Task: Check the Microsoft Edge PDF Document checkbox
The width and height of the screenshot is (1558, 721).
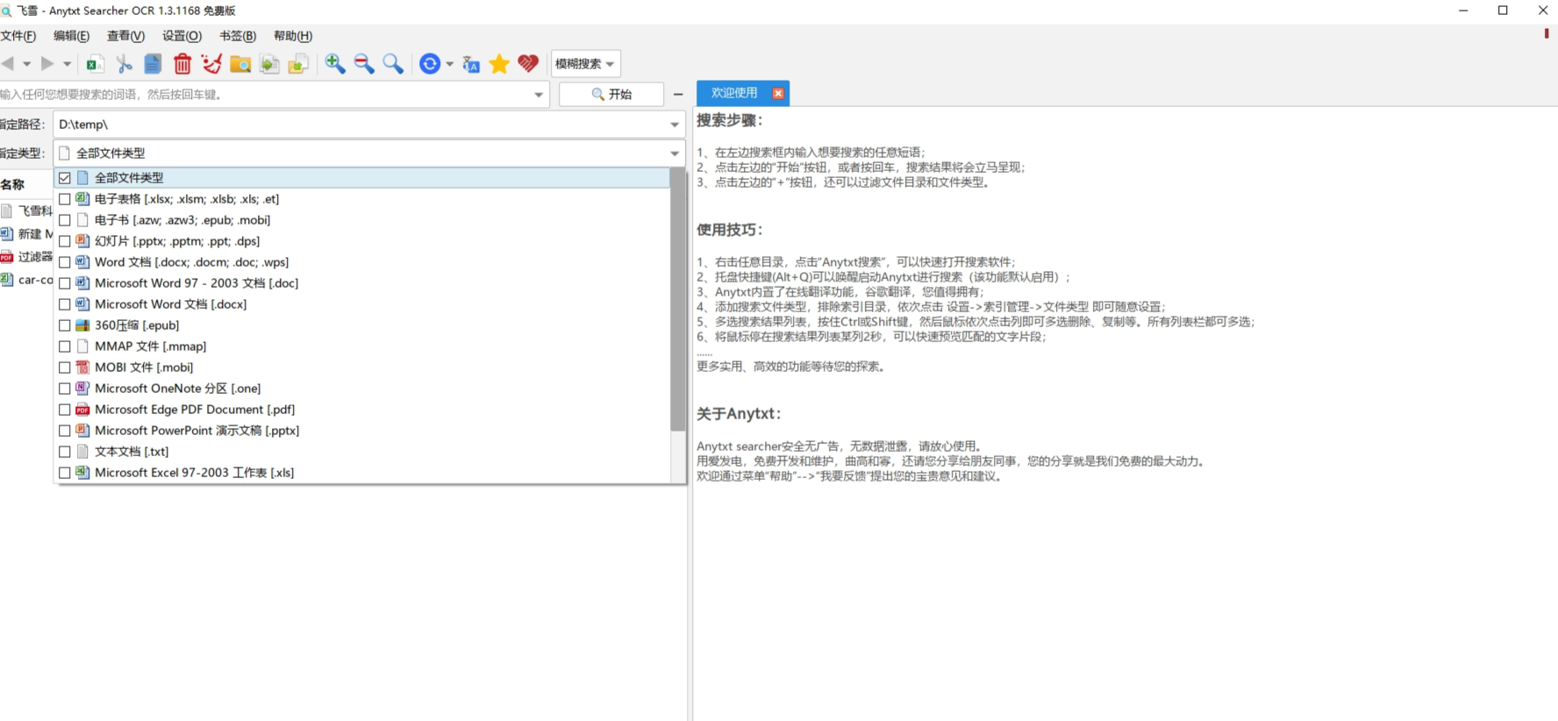Action: tap(65, 410)
